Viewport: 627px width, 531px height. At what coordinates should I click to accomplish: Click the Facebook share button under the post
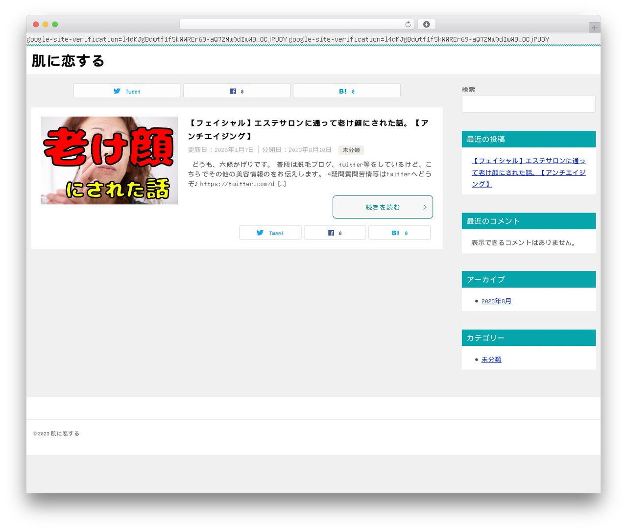[335, 233]
